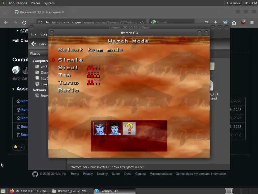Click the workspace switcher in taskbar
258x194 pixels.
229,191
